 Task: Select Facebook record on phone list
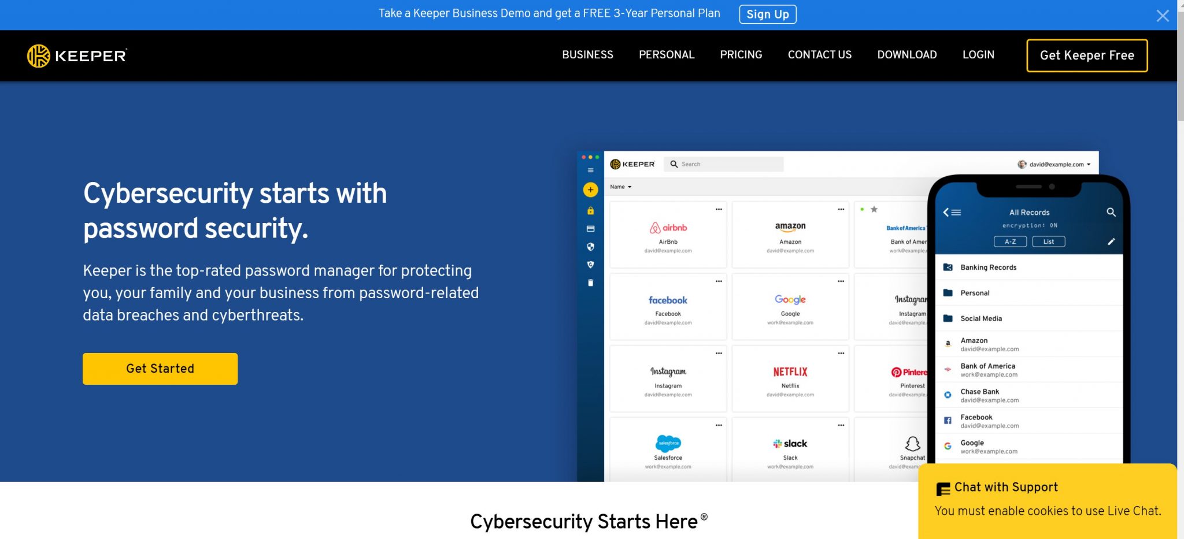coord(1029,421)
